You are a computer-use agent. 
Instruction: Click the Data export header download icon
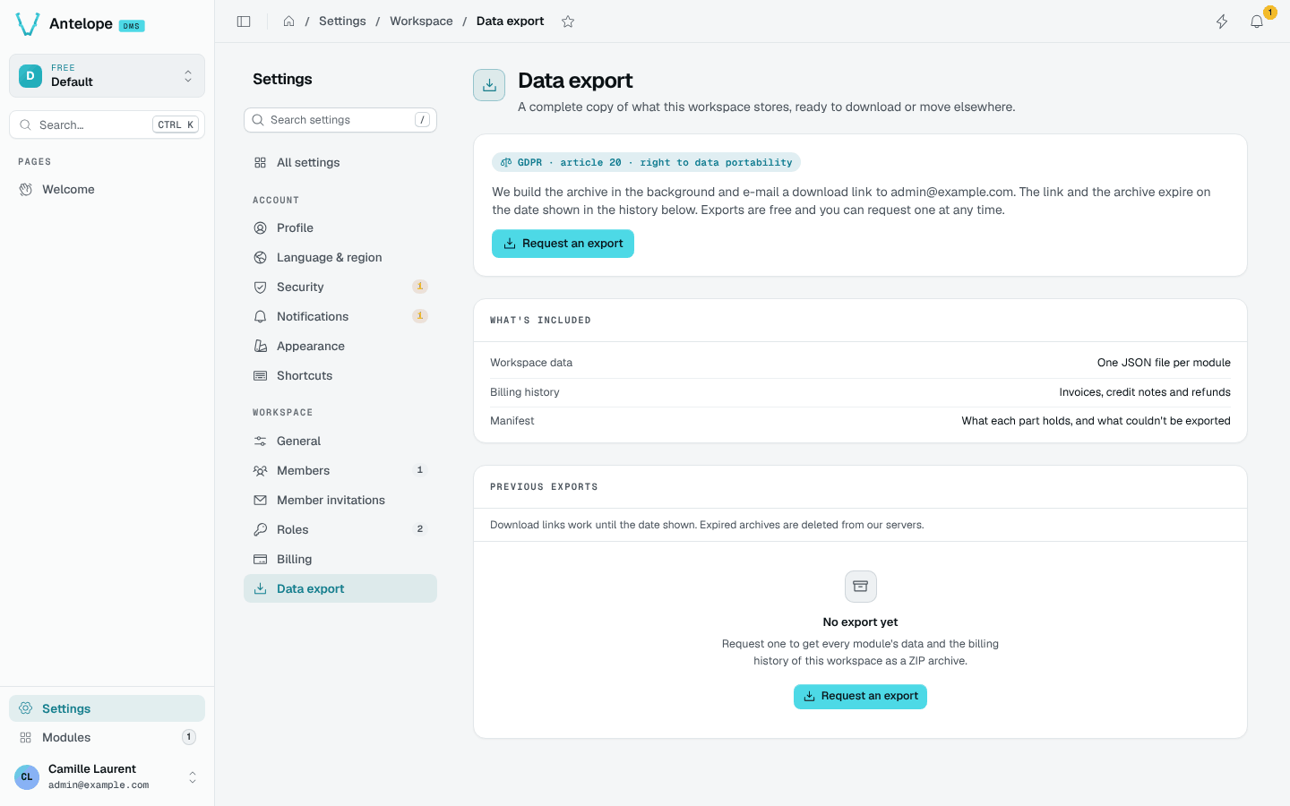tap(489, 85)
